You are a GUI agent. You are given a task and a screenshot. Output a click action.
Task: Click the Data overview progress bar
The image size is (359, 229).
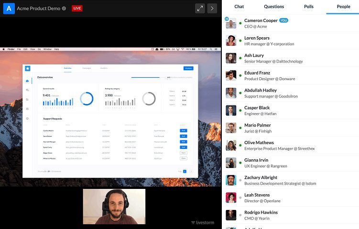point(148,77)
